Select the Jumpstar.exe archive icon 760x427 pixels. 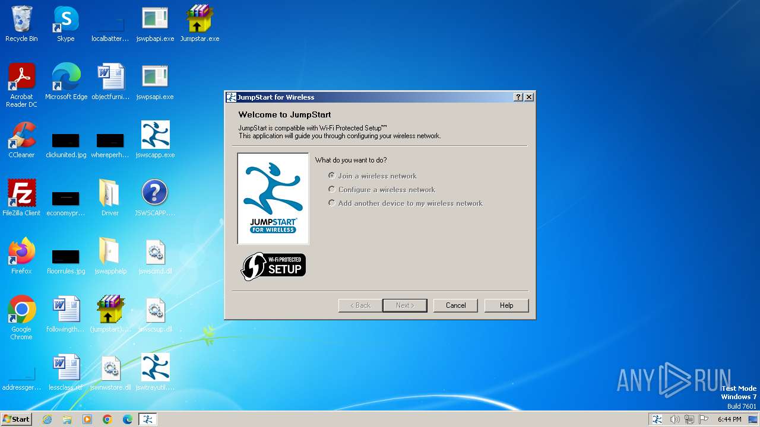[199, 24]
